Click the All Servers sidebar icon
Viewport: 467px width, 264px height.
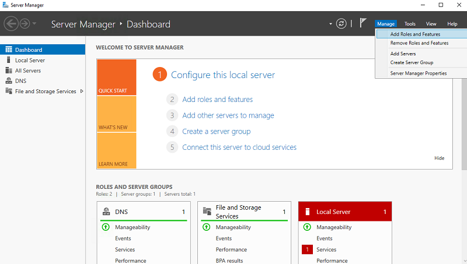click(9, 71)
